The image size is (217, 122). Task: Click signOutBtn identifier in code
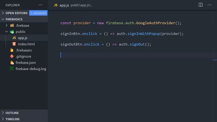pyautogui.click(x=71, y=44)
